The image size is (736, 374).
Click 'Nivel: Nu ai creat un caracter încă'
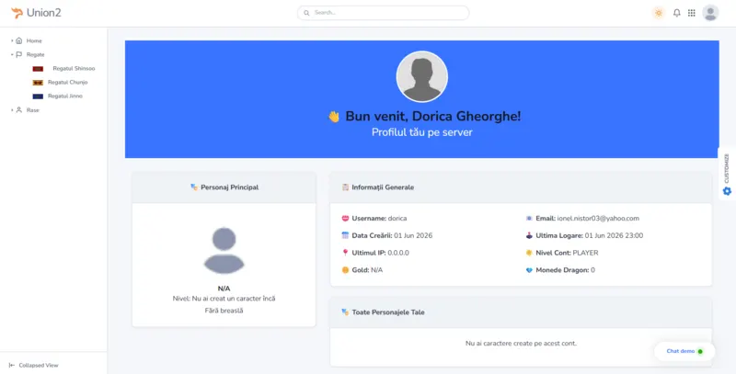tap(224, 299)
